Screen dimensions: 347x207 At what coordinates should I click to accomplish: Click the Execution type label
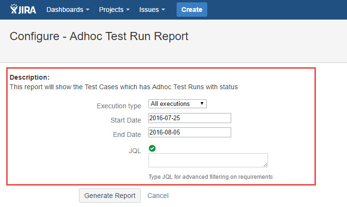coord(119,106)
